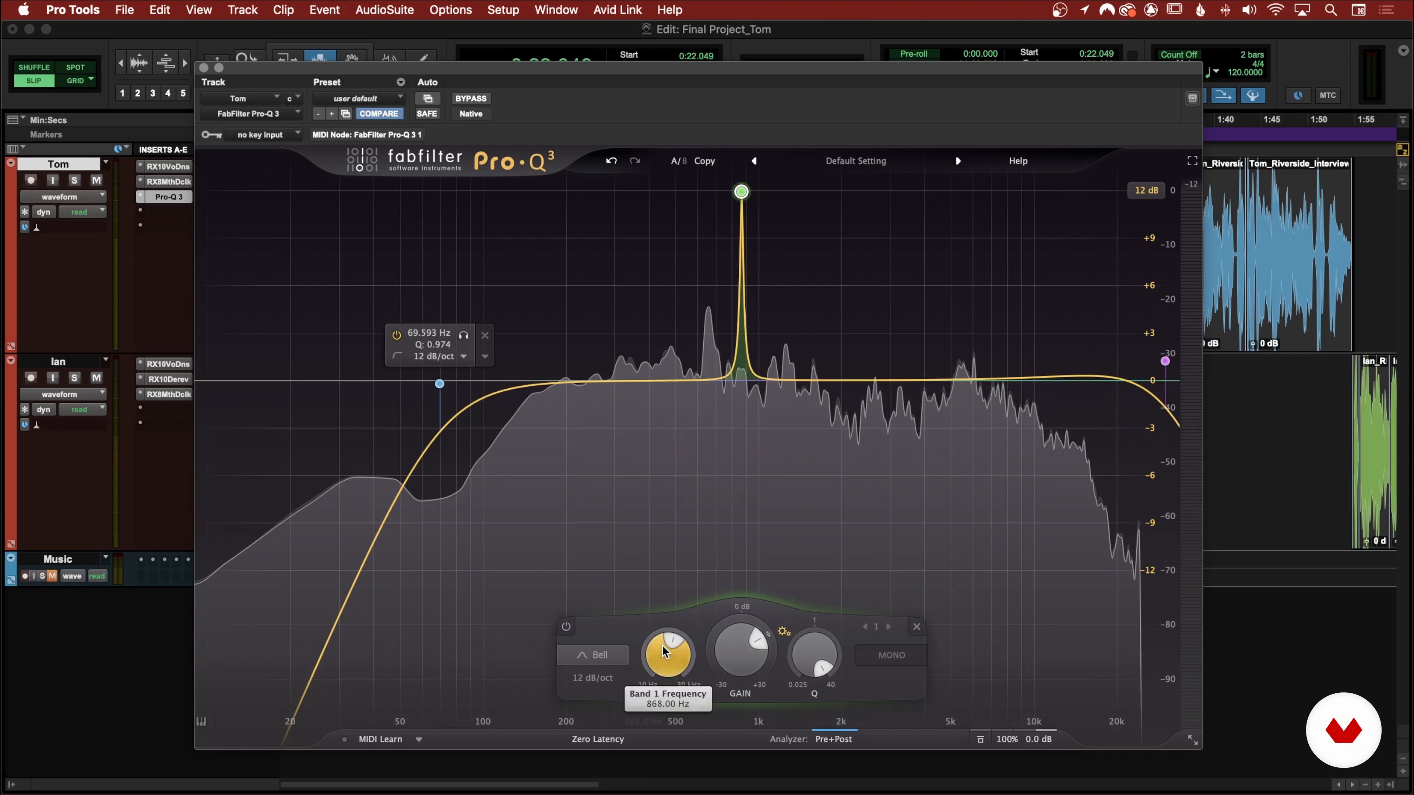Click the piano display icon at bottom-left

coord(201,721)
